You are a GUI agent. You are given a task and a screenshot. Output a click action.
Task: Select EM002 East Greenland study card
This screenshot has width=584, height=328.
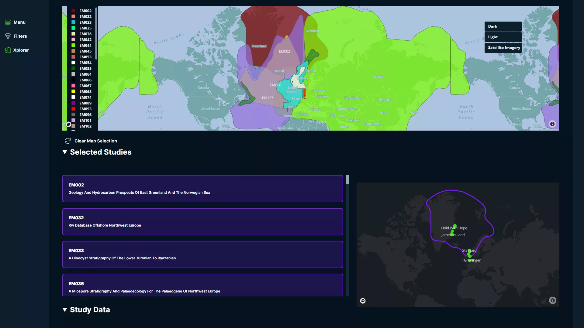tap(202, 189)
